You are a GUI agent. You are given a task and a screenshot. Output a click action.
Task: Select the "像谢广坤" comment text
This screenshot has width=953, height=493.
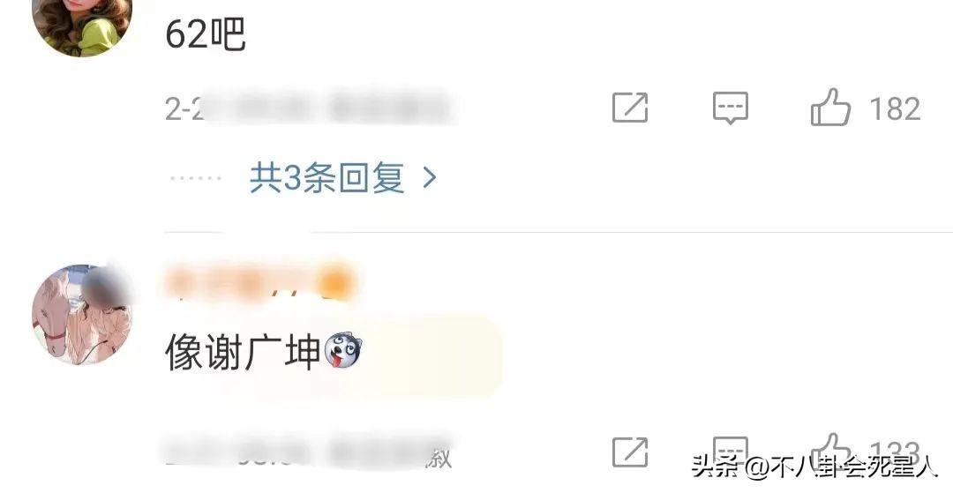243,352
